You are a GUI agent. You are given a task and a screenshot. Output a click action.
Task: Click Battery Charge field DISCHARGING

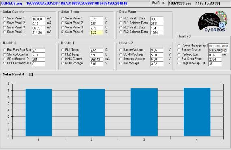click(x=218, y=50)
